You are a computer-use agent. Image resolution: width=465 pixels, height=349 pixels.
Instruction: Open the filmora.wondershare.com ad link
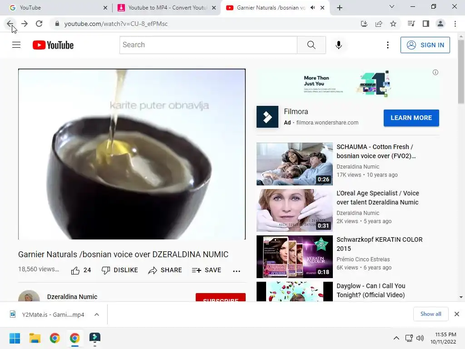point(327,123)
